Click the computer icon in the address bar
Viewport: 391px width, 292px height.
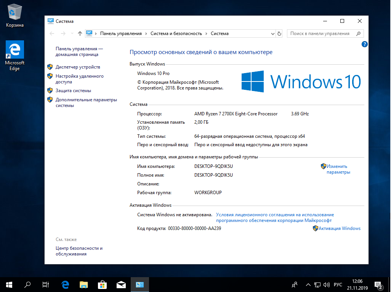pos(89,33)
